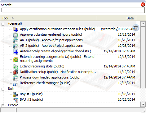146x113 pixels.
Task: Click the AR 2 (public) row icon
Action: 15,46
